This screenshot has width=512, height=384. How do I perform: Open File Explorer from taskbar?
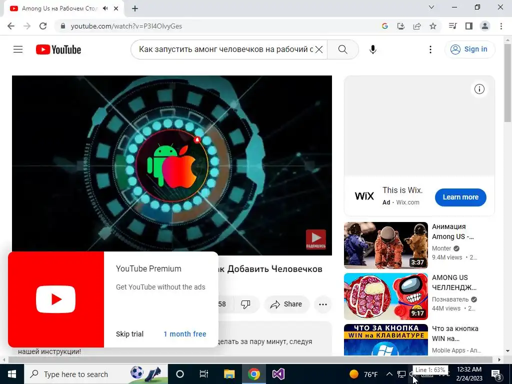click(x=229, y=374)
